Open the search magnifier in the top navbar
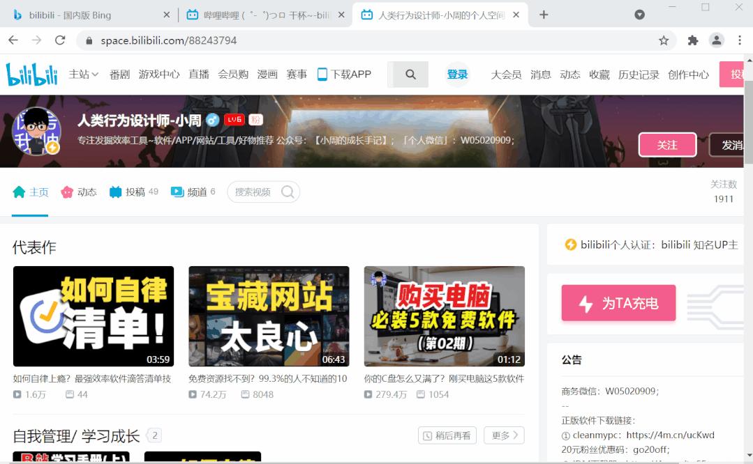 point(410,74)
